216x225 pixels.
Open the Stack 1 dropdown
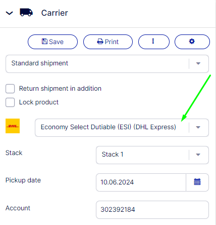point(152,155)
